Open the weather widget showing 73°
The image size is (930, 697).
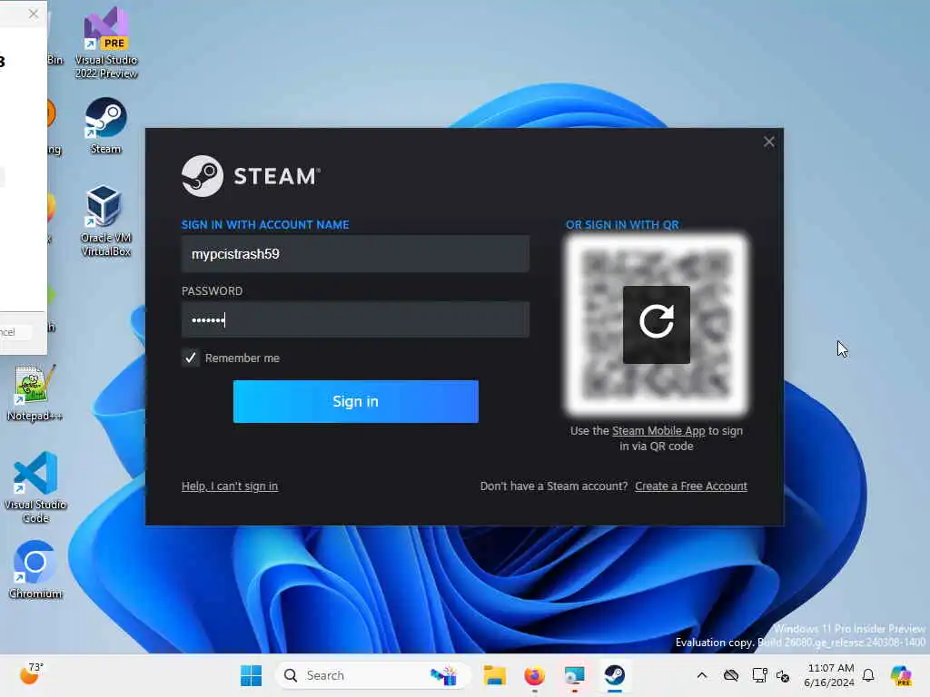31,674
